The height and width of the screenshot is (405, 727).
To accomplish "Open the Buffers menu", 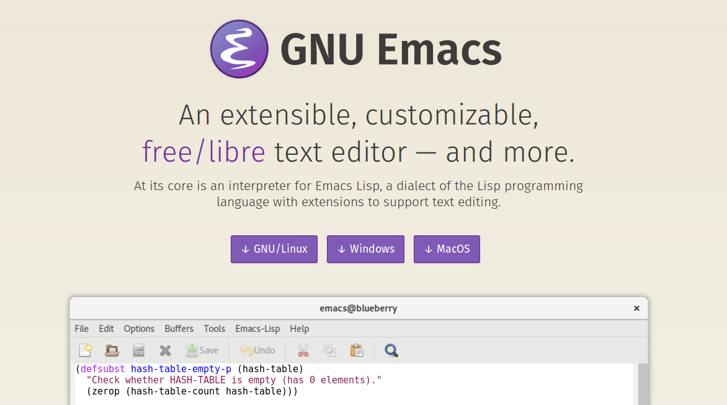I will [x=179, y=329].
